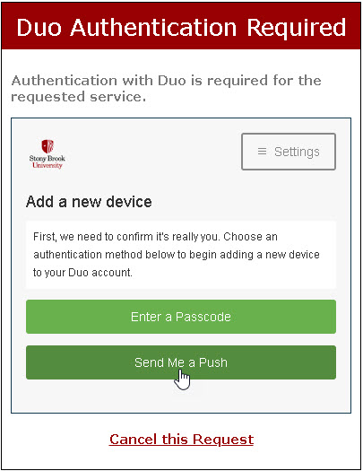Click the word 'Settings' label text

pyautogui.click(x=297, y=152)
